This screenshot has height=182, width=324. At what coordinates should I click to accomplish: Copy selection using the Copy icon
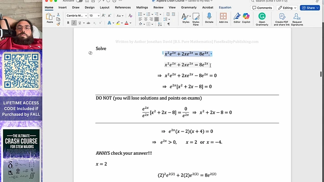click(58, 19)
